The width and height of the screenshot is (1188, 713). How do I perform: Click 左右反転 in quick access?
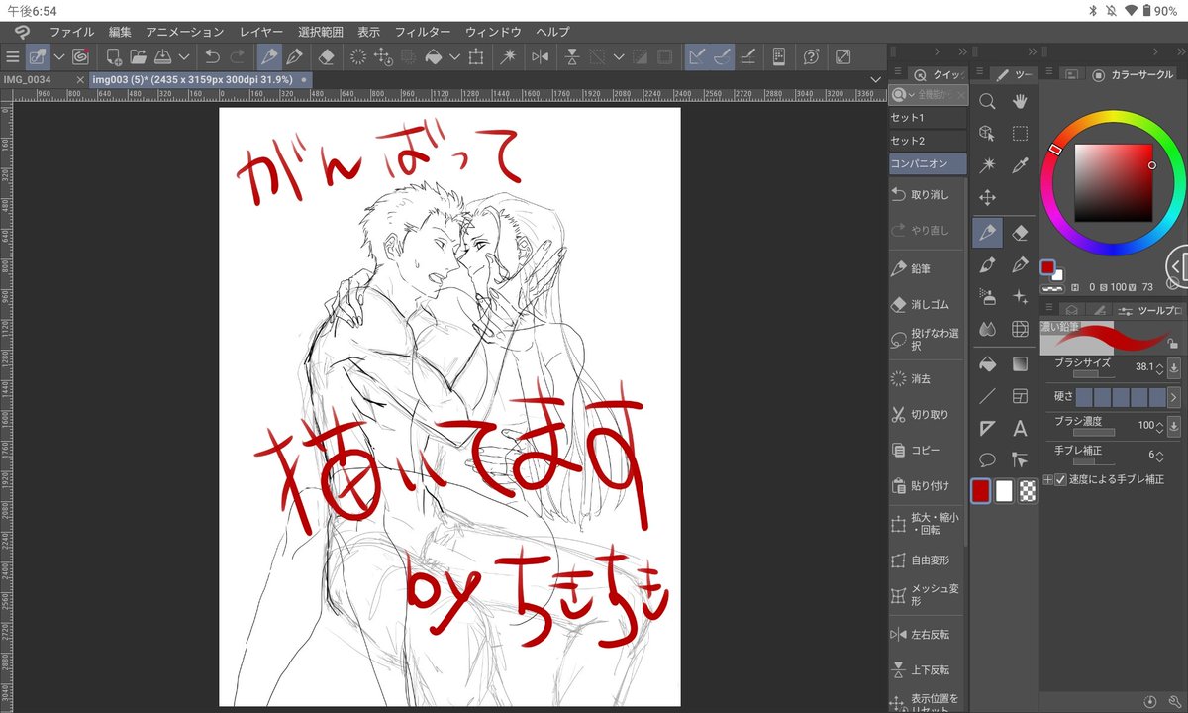[x=926, y=634]
